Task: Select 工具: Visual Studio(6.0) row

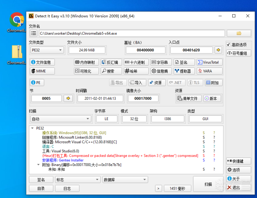Action: (x=60, y=151)
